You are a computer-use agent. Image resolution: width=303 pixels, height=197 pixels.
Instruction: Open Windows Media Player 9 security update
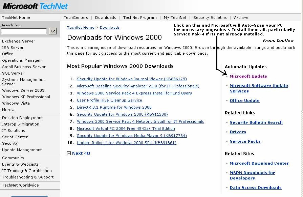[132, 136]
